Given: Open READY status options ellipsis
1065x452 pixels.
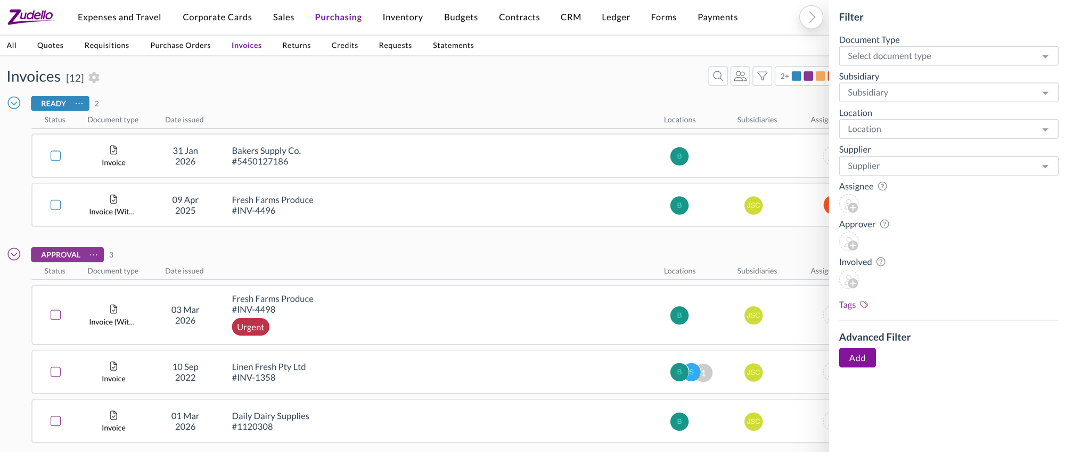Looking at the screenshot, I should coord(79,104).
